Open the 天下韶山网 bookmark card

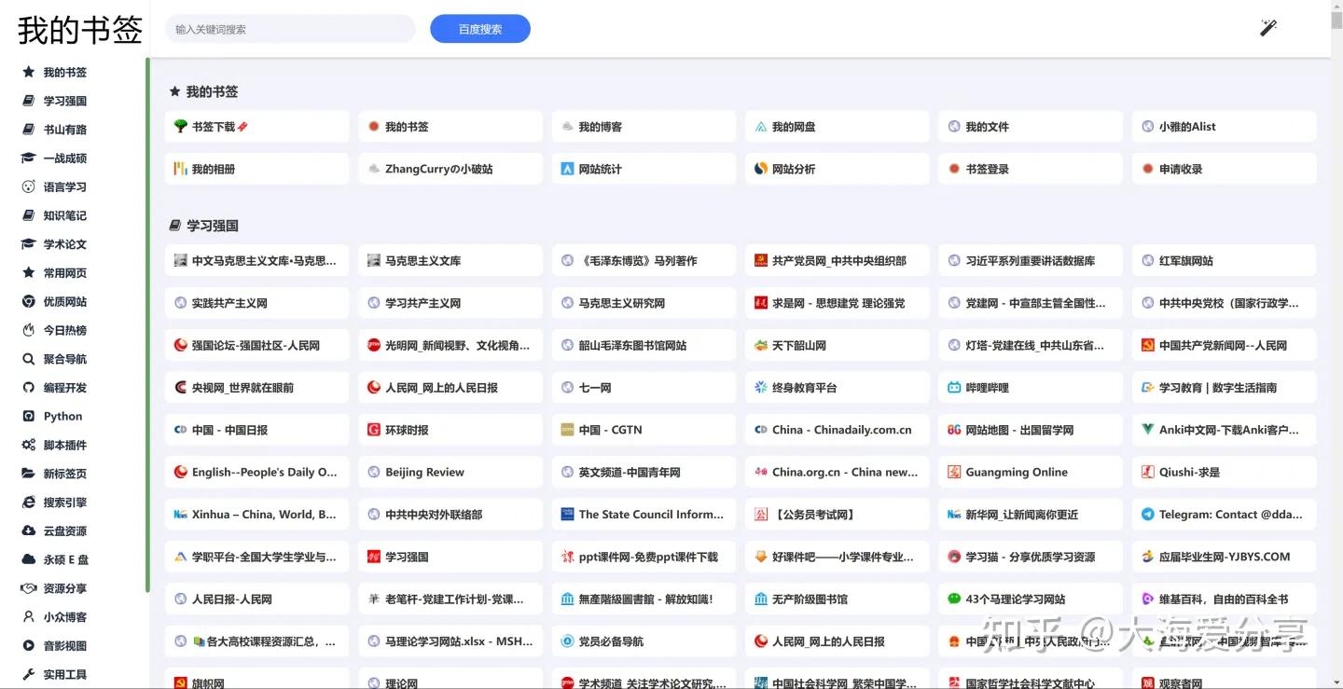pos(838,346)
